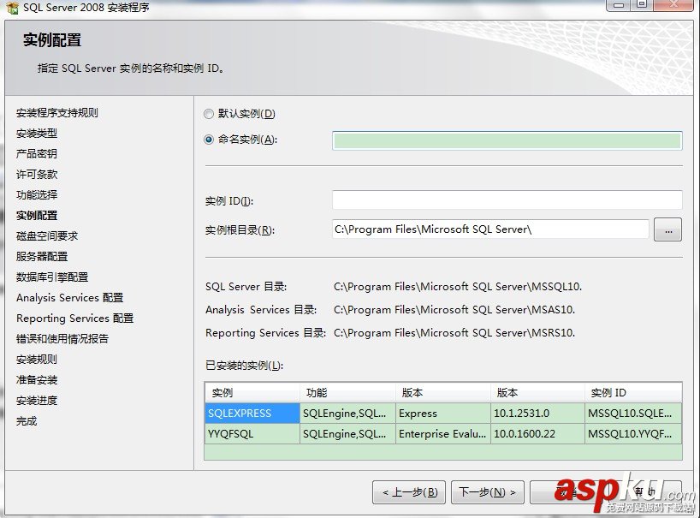The image size is (700, 518).
Task: Click the 安装规则 step in sidebar
Action: pos(37,359)
